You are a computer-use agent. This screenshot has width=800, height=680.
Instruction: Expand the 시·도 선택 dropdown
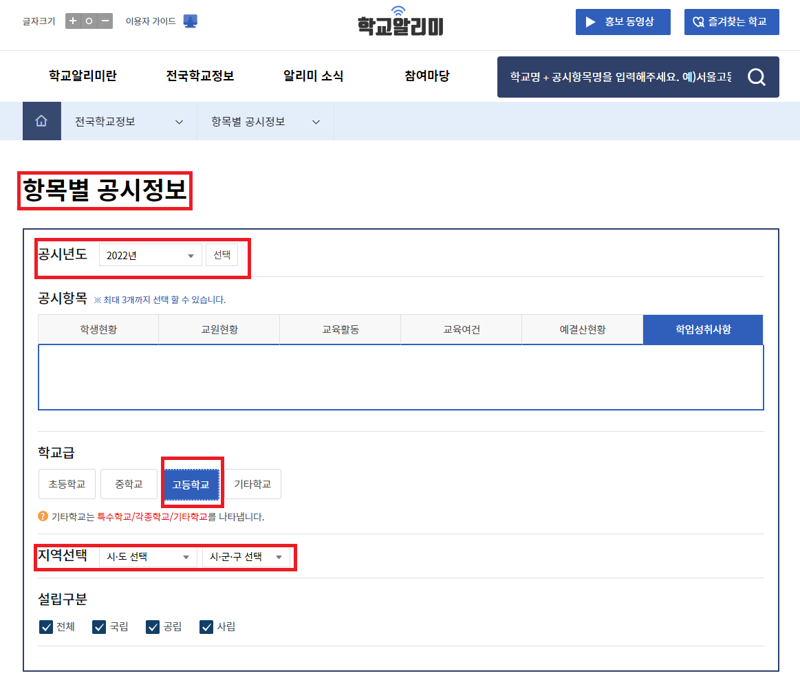point(147,557)
